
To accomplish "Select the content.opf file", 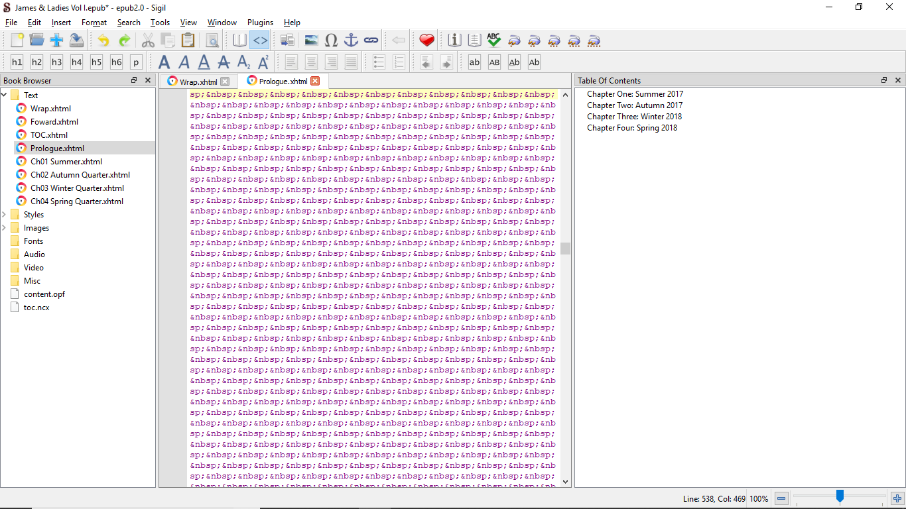I will point(44,294).
